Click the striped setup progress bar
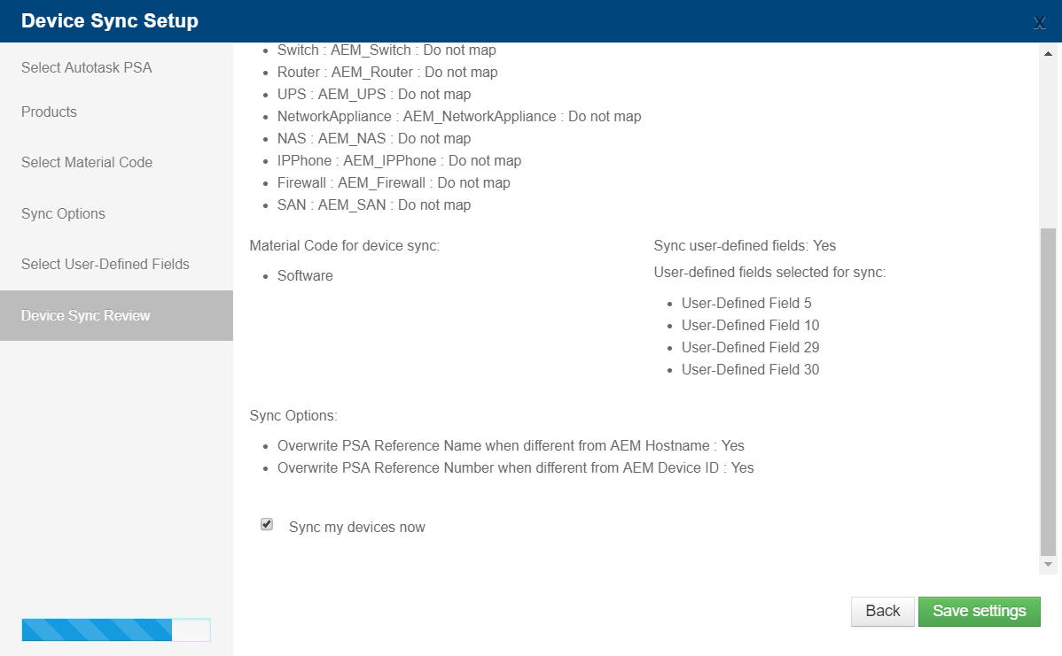The image size is (1062, 656). pos(116,629)
